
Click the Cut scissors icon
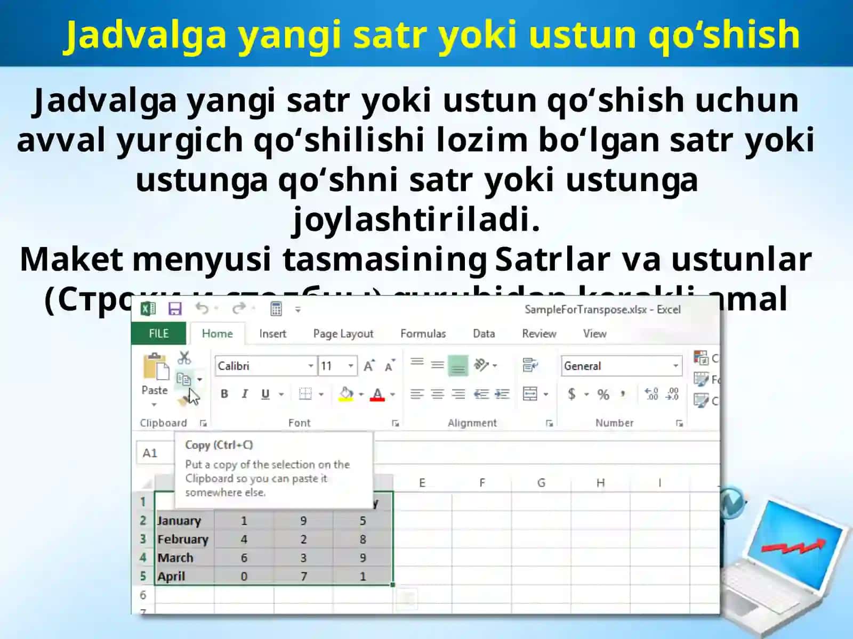pyautogui.click(x=184, y=357)
